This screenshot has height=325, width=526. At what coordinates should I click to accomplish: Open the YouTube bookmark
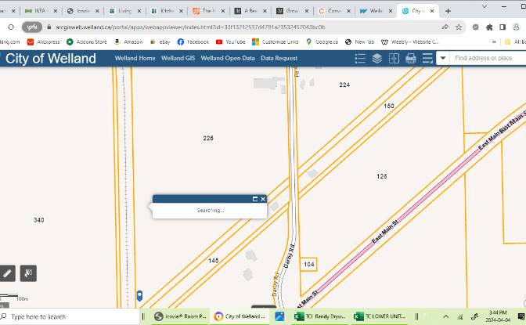click(x=230, y=42)
